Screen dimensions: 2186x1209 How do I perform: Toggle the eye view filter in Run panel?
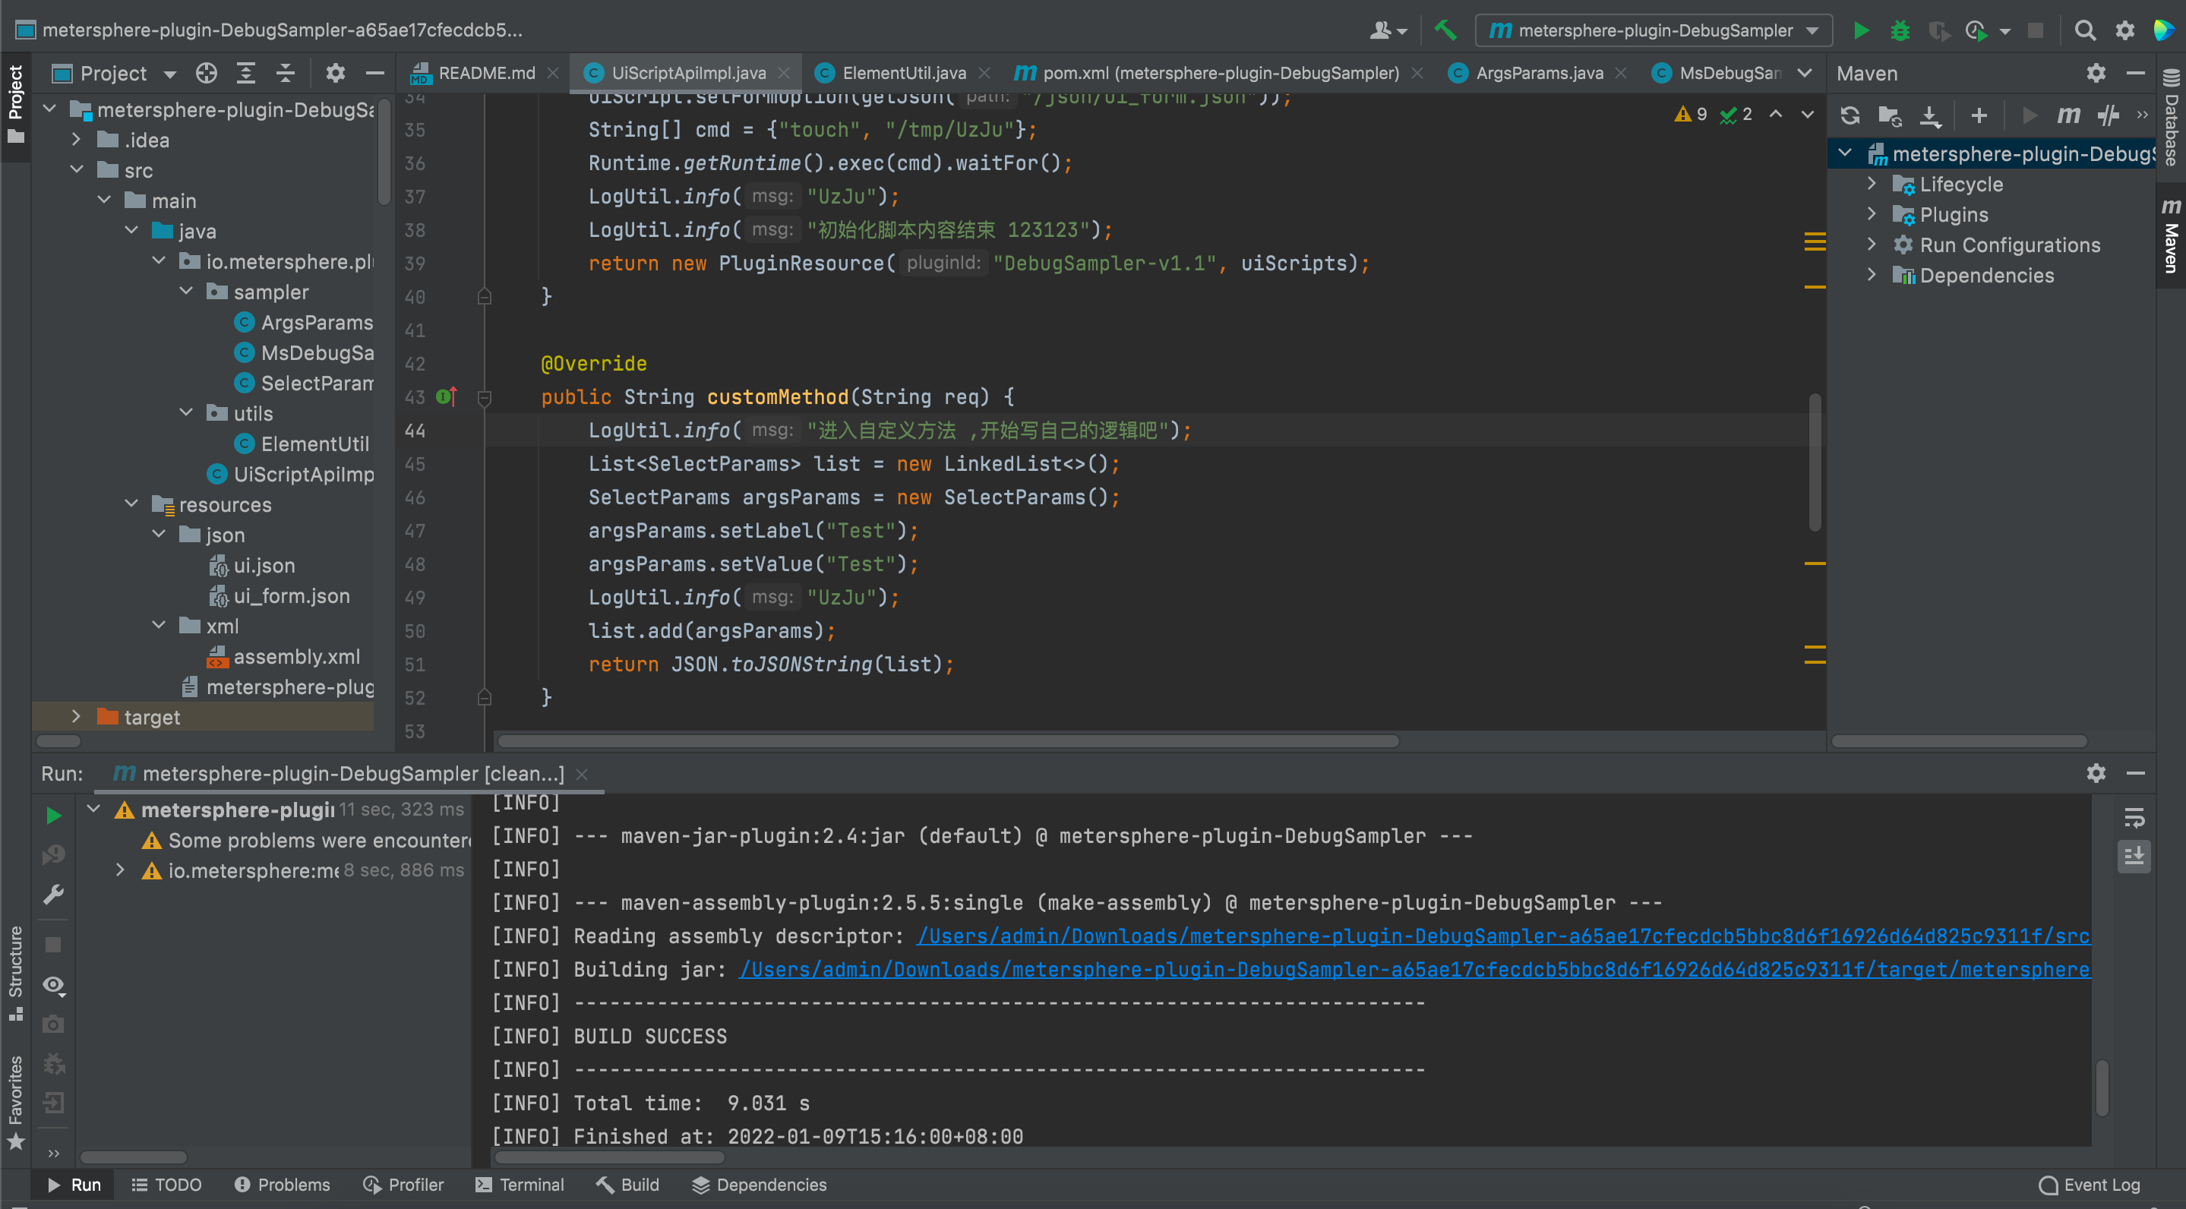click(53, 985)
